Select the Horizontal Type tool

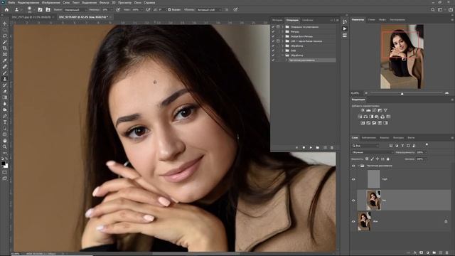click(x=5, y=122)
